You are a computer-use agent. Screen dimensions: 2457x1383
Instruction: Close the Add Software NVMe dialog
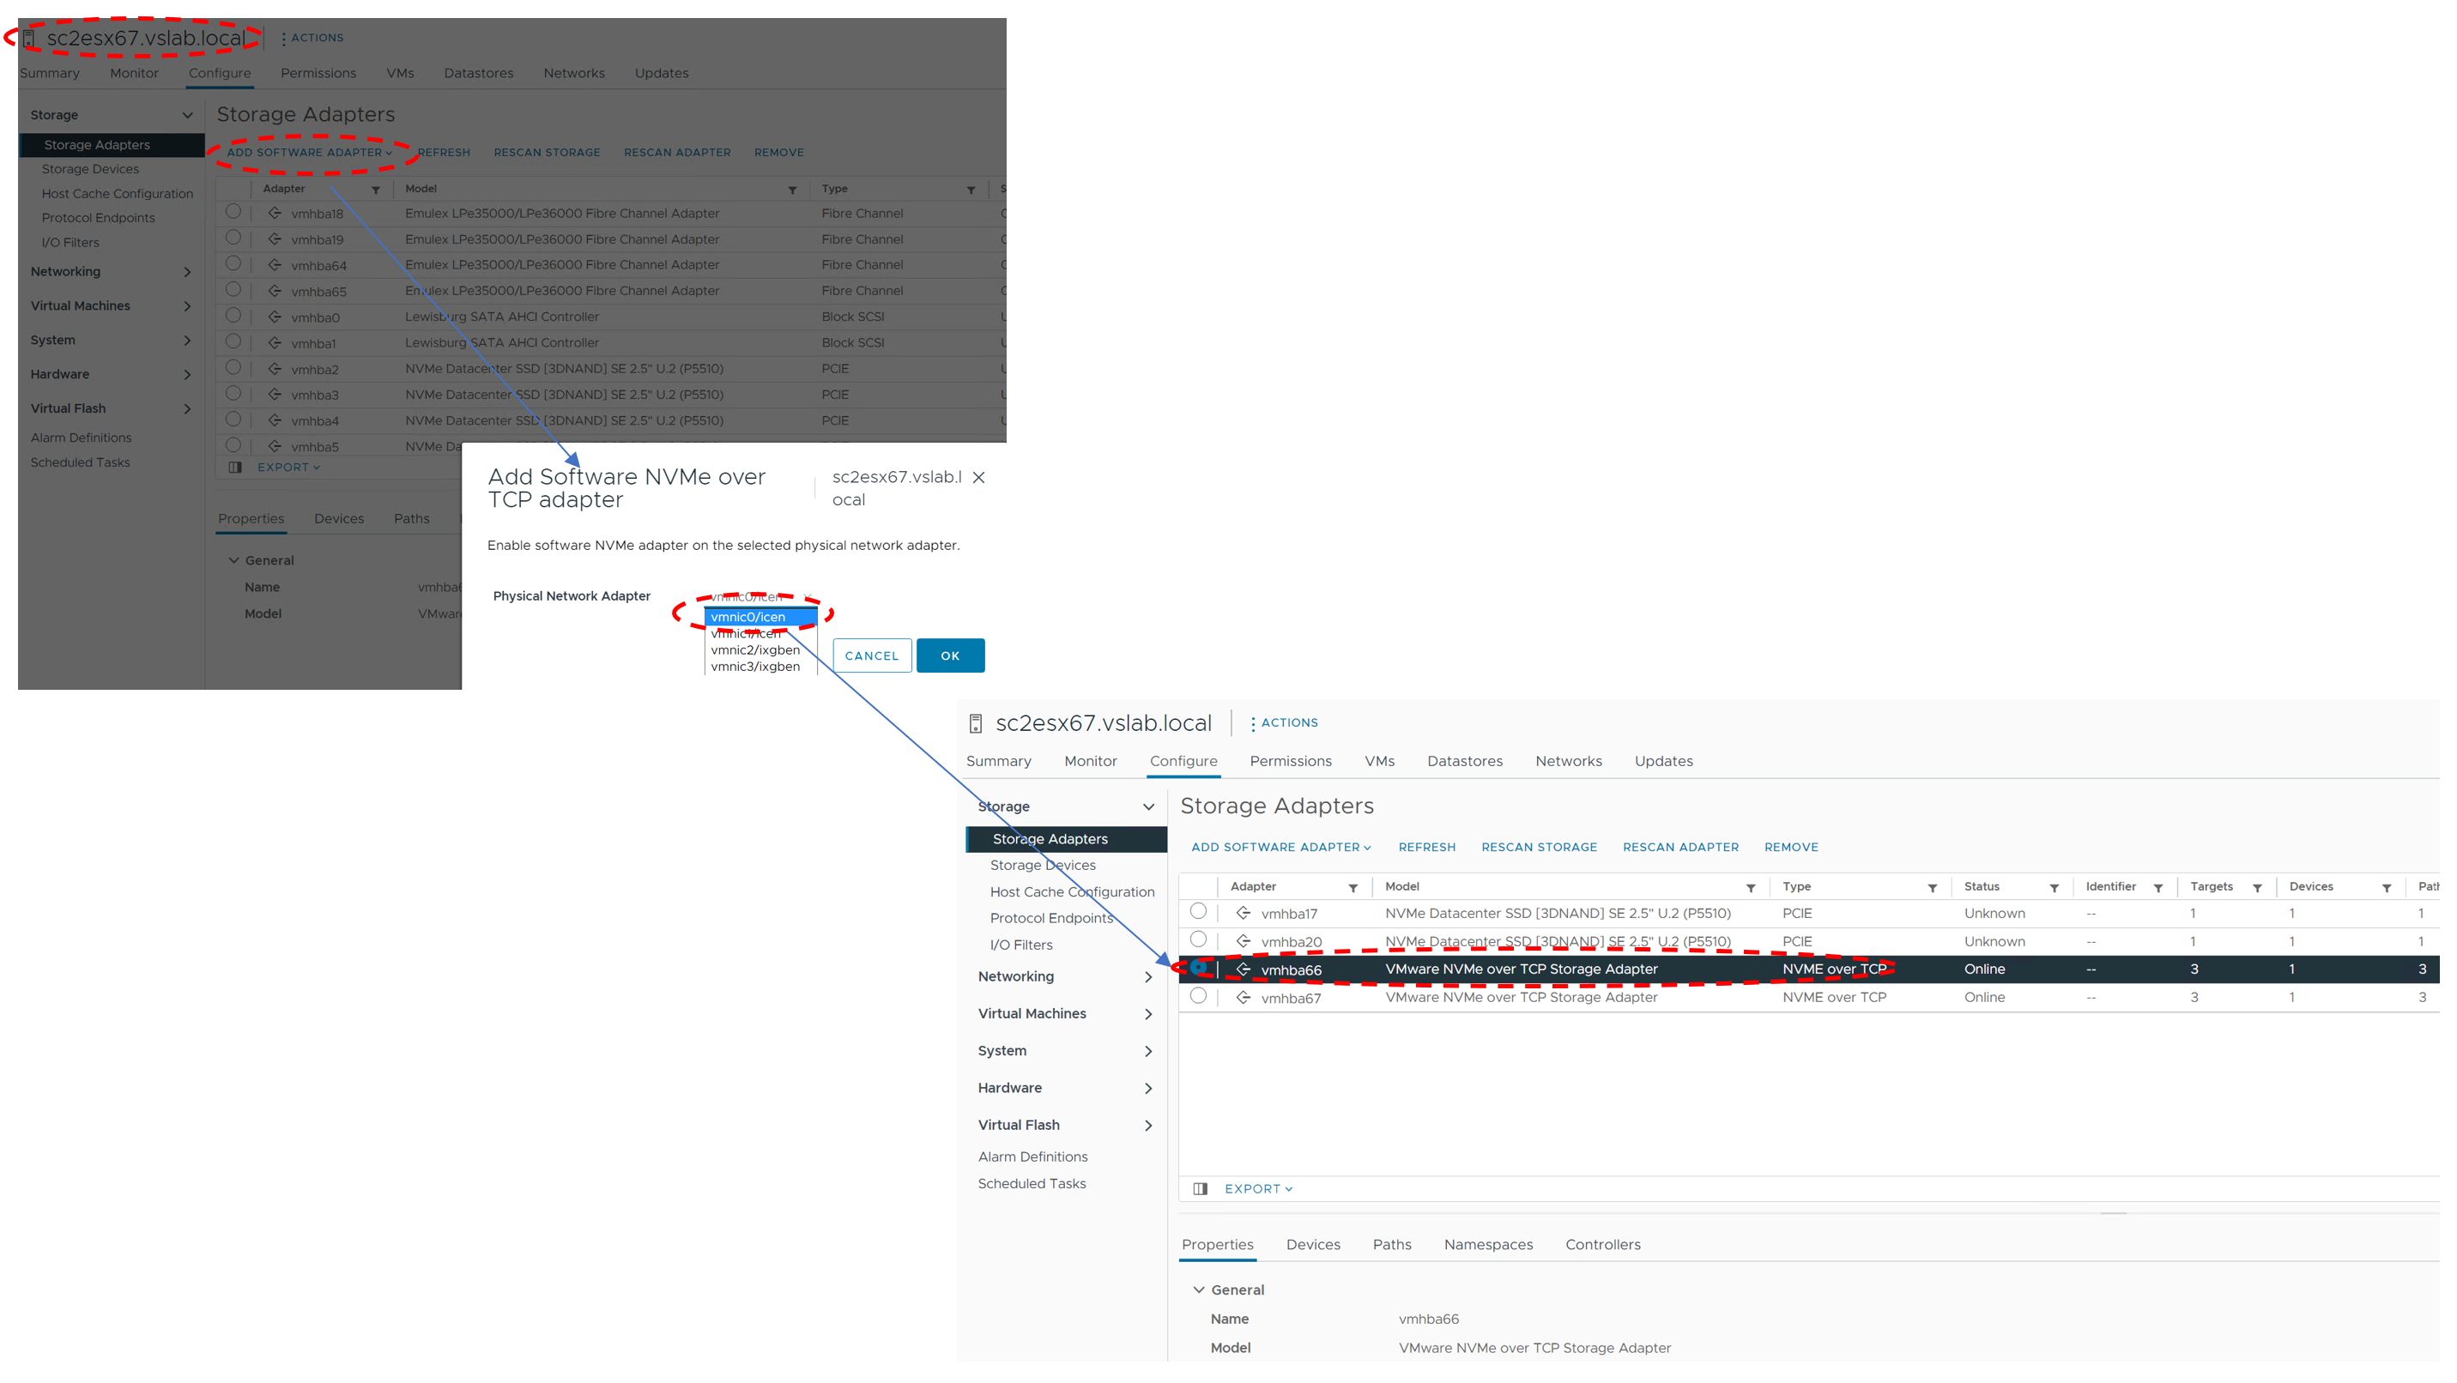[x=978, y=478]
